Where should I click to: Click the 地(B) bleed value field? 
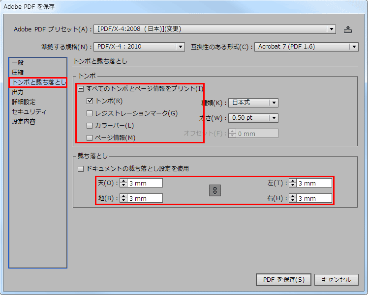tap(145, 198)
